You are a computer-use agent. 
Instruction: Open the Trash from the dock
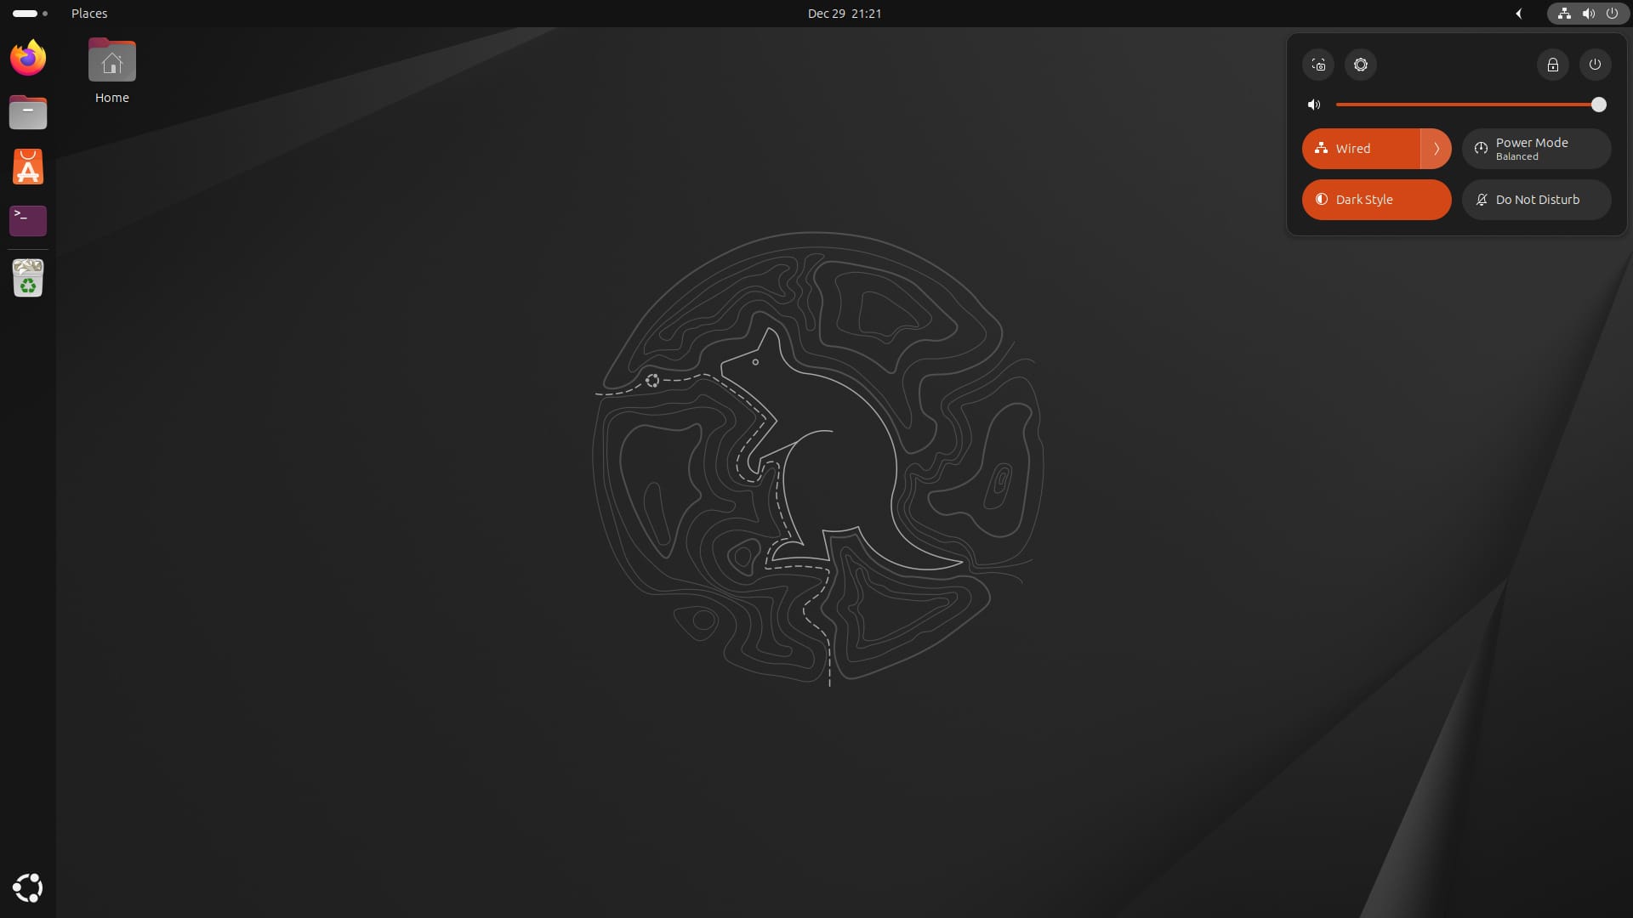[x=28, y=279]
